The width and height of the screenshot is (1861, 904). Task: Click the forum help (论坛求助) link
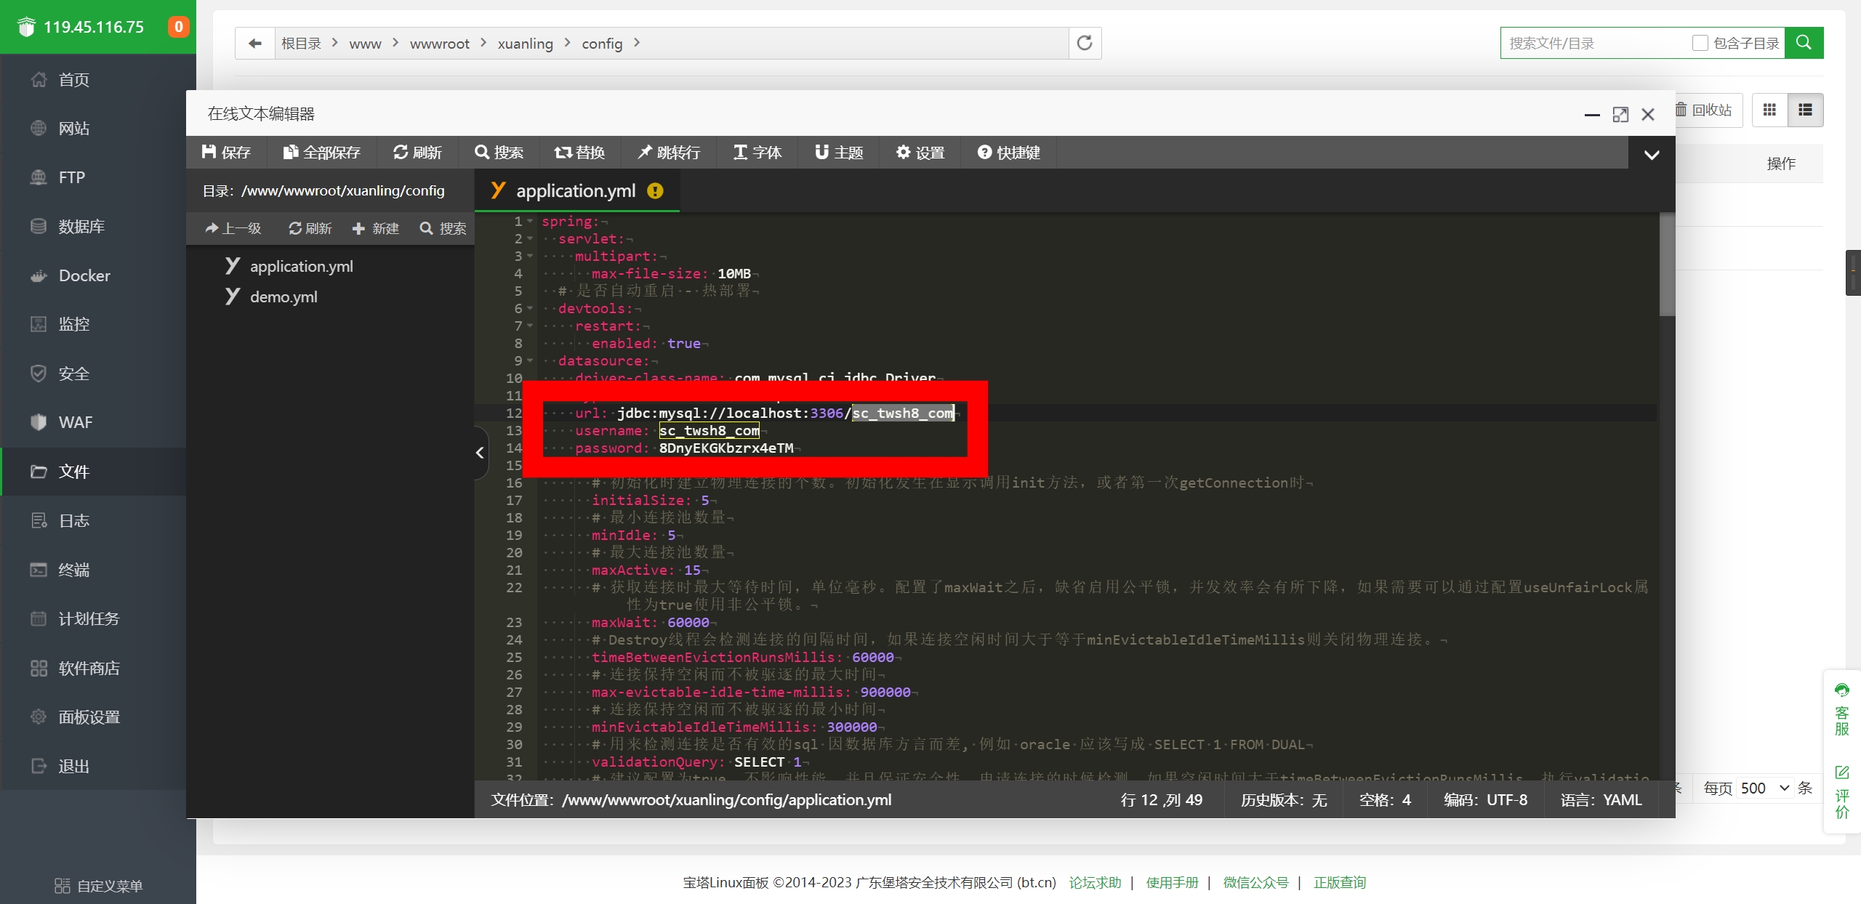point(1095,882)
